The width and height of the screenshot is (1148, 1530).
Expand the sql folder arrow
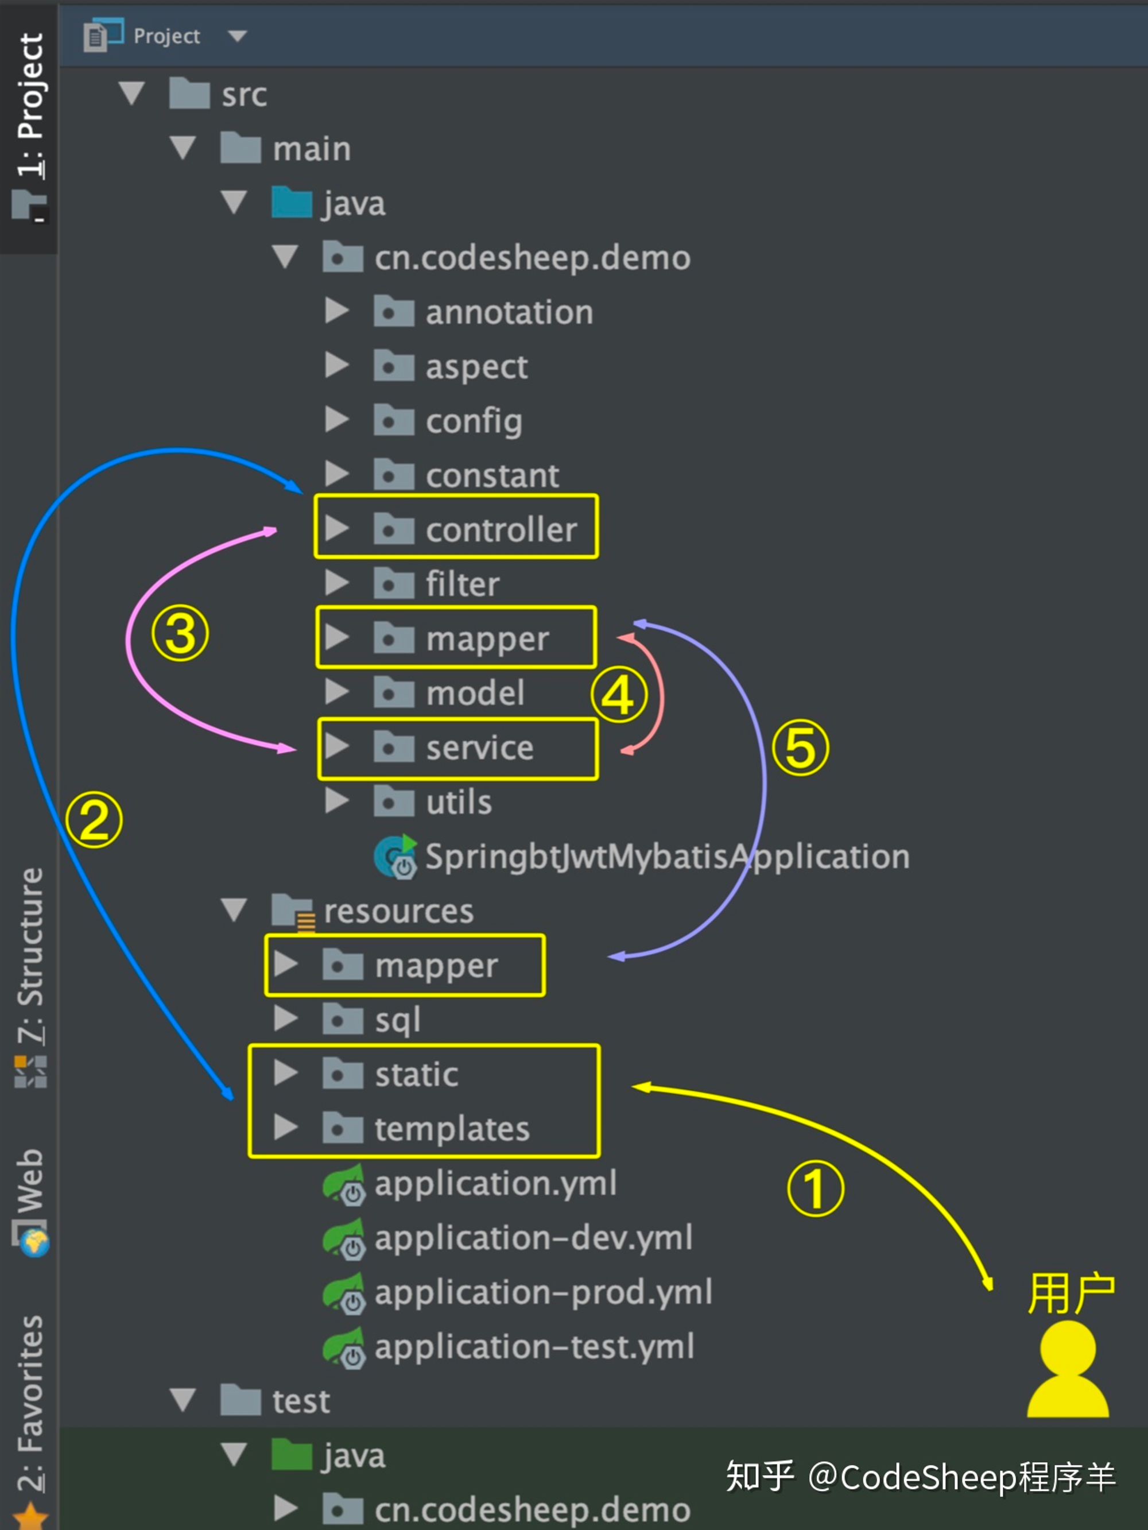[x=286, y=1018]
